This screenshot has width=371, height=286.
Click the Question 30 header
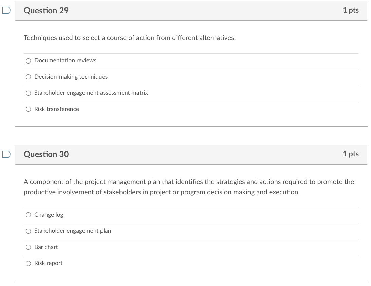tap(45, 154)
